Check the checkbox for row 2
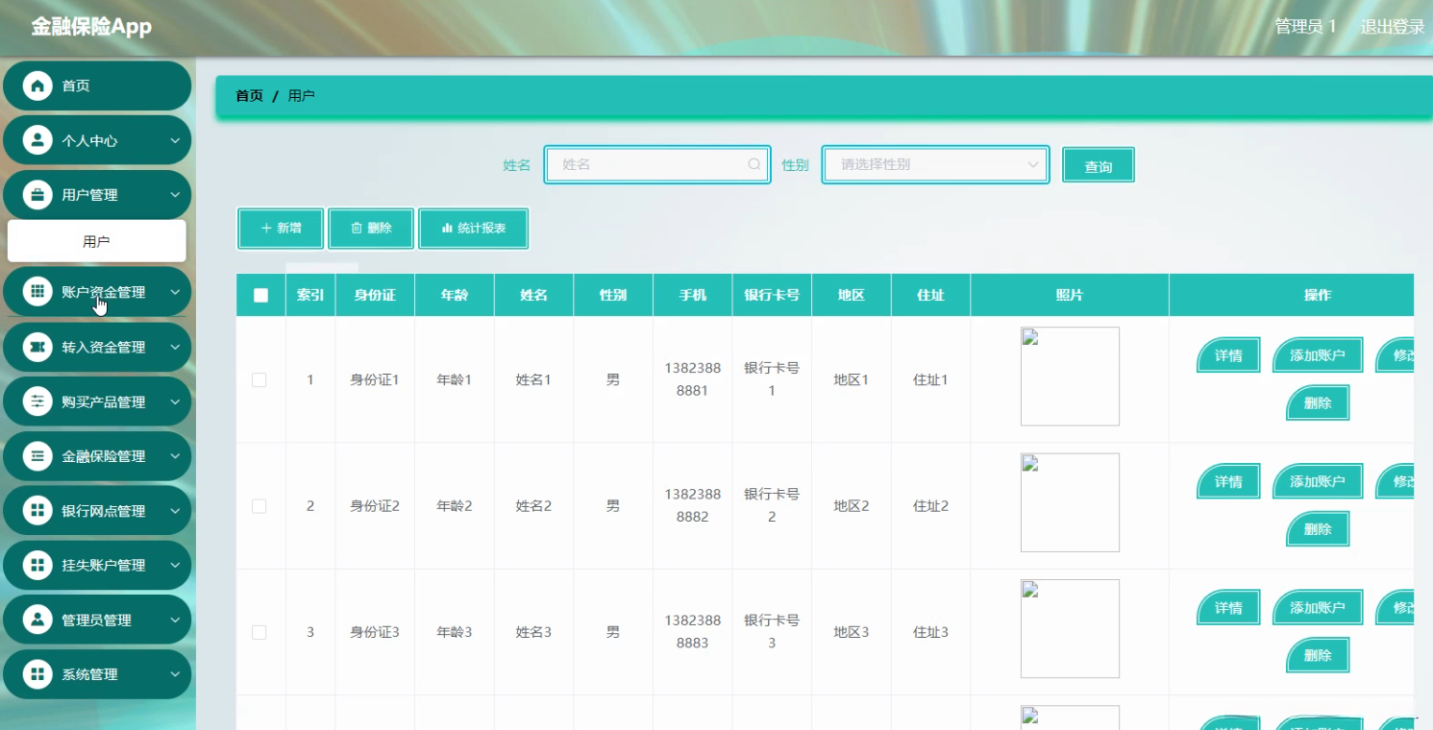1433x730 pixels. (259, 506)
